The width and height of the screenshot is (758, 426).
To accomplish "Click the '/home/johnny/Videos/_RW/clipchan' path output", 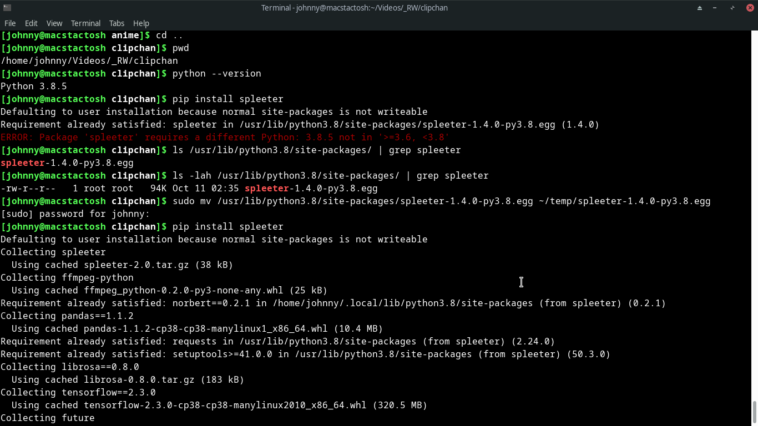I will click(x=89, y=60).
